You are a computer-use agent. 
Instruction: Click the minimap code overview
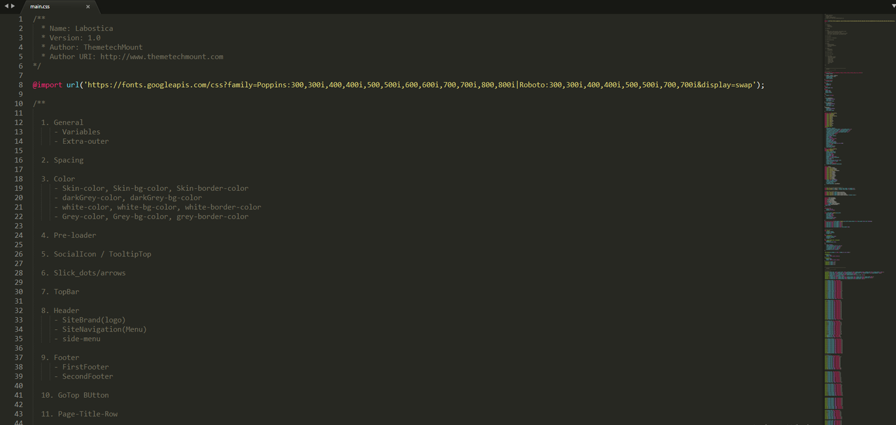pyautogui.click(x=859, y=219)
